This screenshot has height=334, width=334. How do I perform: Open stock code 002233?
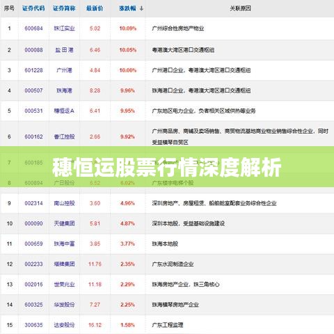coord(33,264)
